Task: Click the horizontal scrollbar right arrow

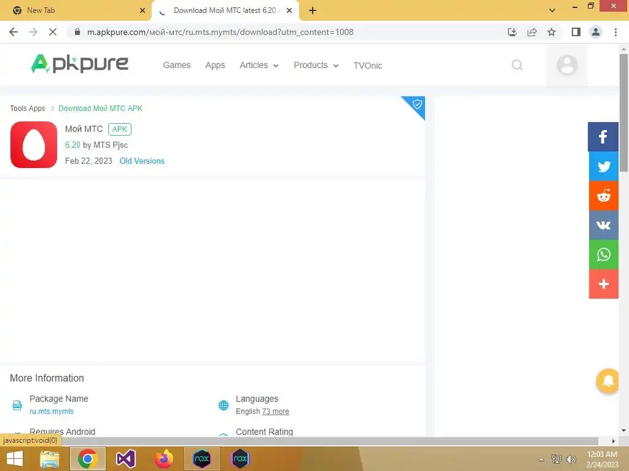Action: (614, 441)
